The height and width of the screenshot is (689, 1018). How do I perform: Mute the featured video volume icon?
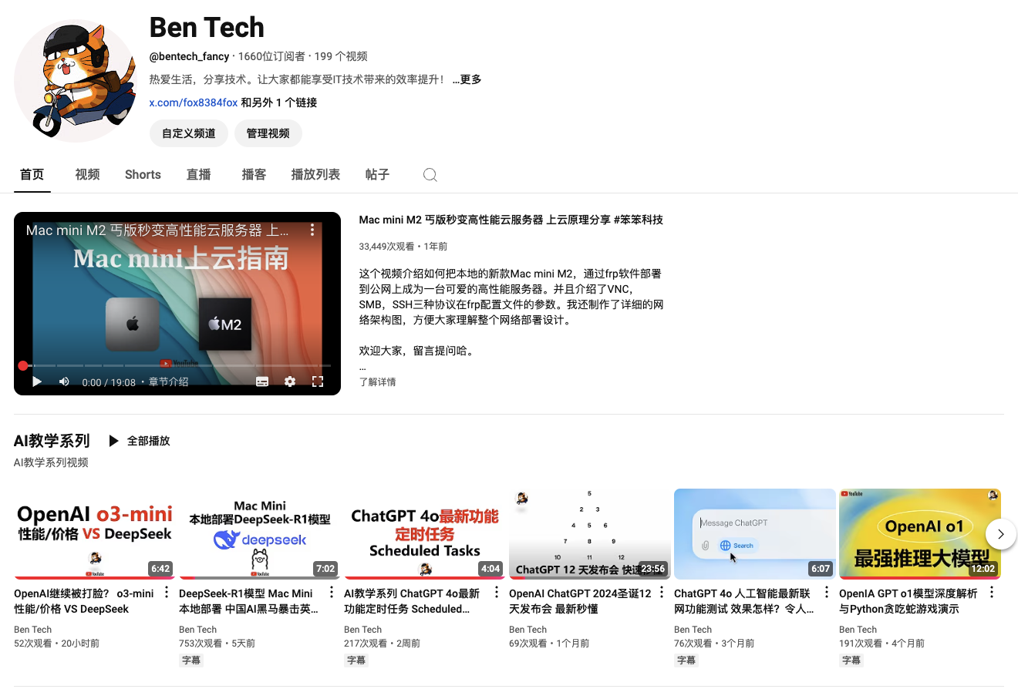[64, 381]
